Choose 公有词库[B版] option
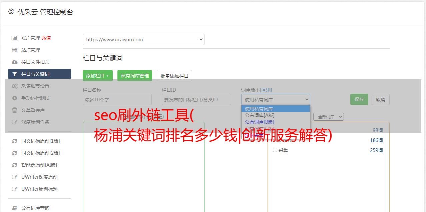Screen dimensions: 426x212 tap(276, 122)
